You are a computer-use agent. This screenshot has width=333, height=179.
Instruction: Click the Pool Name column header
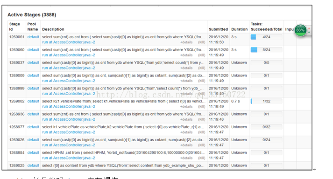click(x=33, y=27)
